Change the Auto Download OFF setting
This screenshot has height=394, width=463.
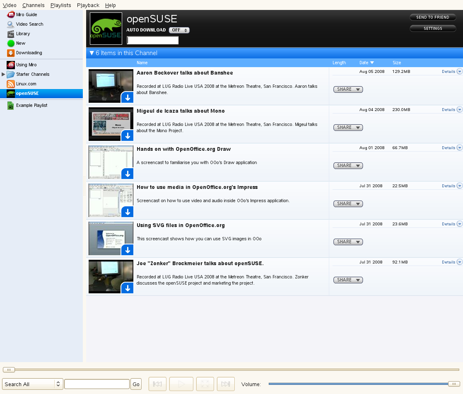pyautogui.click(x=179, y=30)
